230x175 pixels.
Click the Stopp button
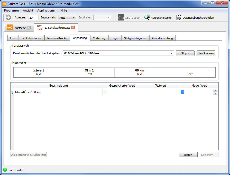[x=185, y=53]
